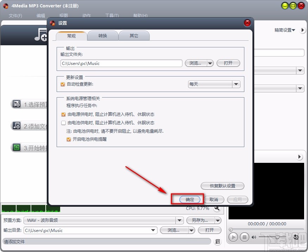Open the 预置方案 WAV format dropdown
The height and width of the screenshot is (252, 308).
click(179, 220)
